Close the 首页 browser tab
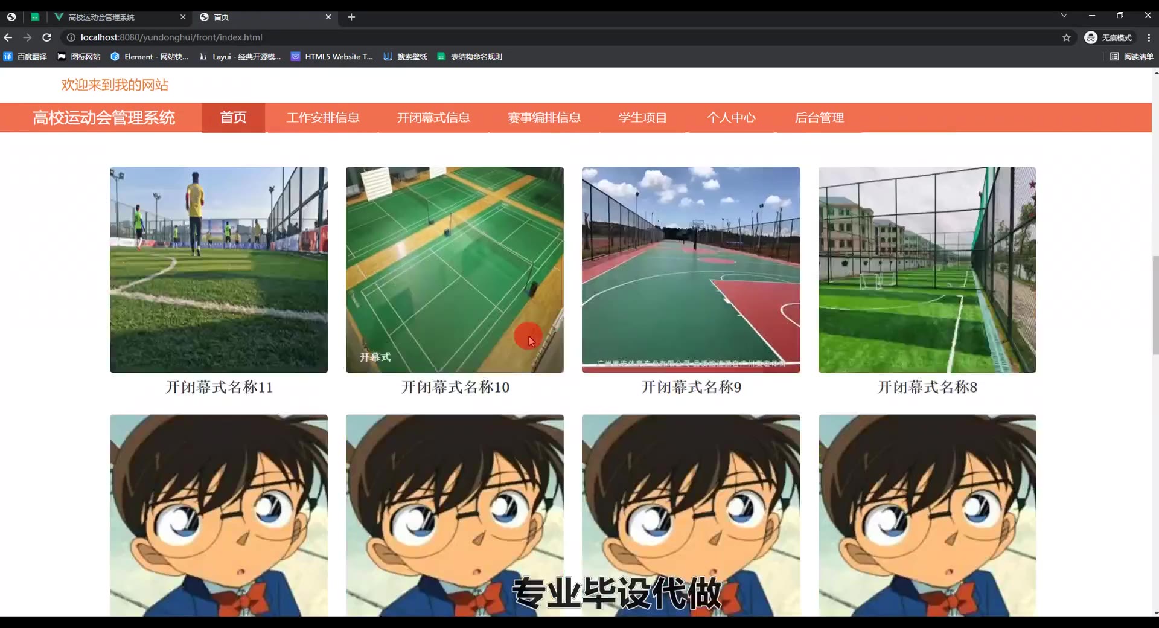The image size is (1159, 628). 328,17
